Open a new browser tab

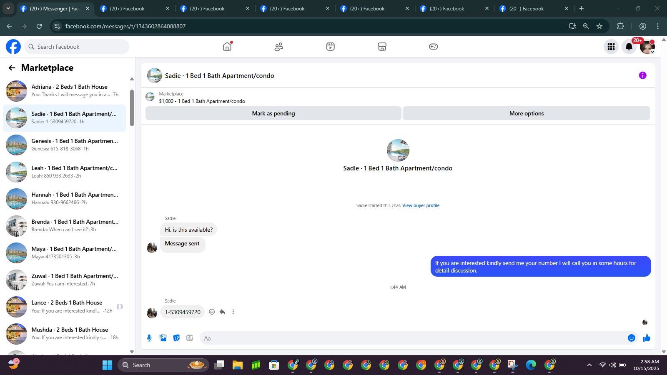click(582, 8)
